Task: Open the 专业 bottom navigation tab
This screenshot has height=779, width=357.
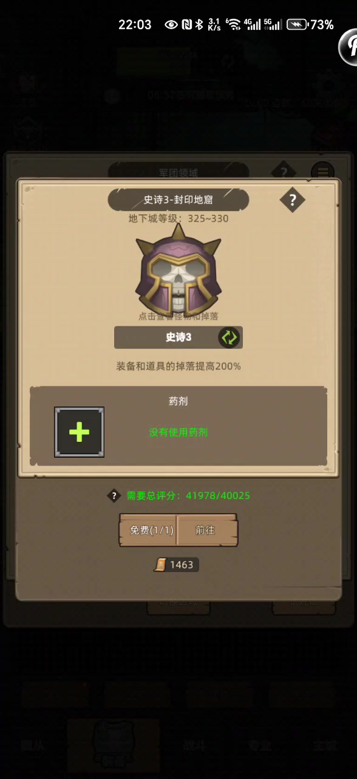Action: 260,745
